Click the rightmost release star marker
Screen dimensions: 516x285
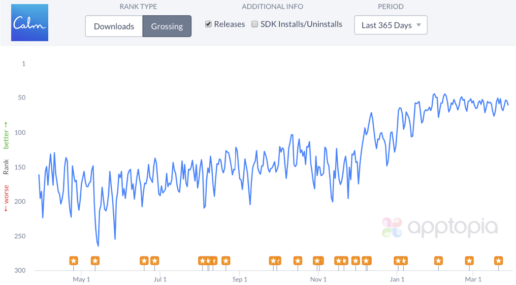pyautogui.click(x=499, y=261)
